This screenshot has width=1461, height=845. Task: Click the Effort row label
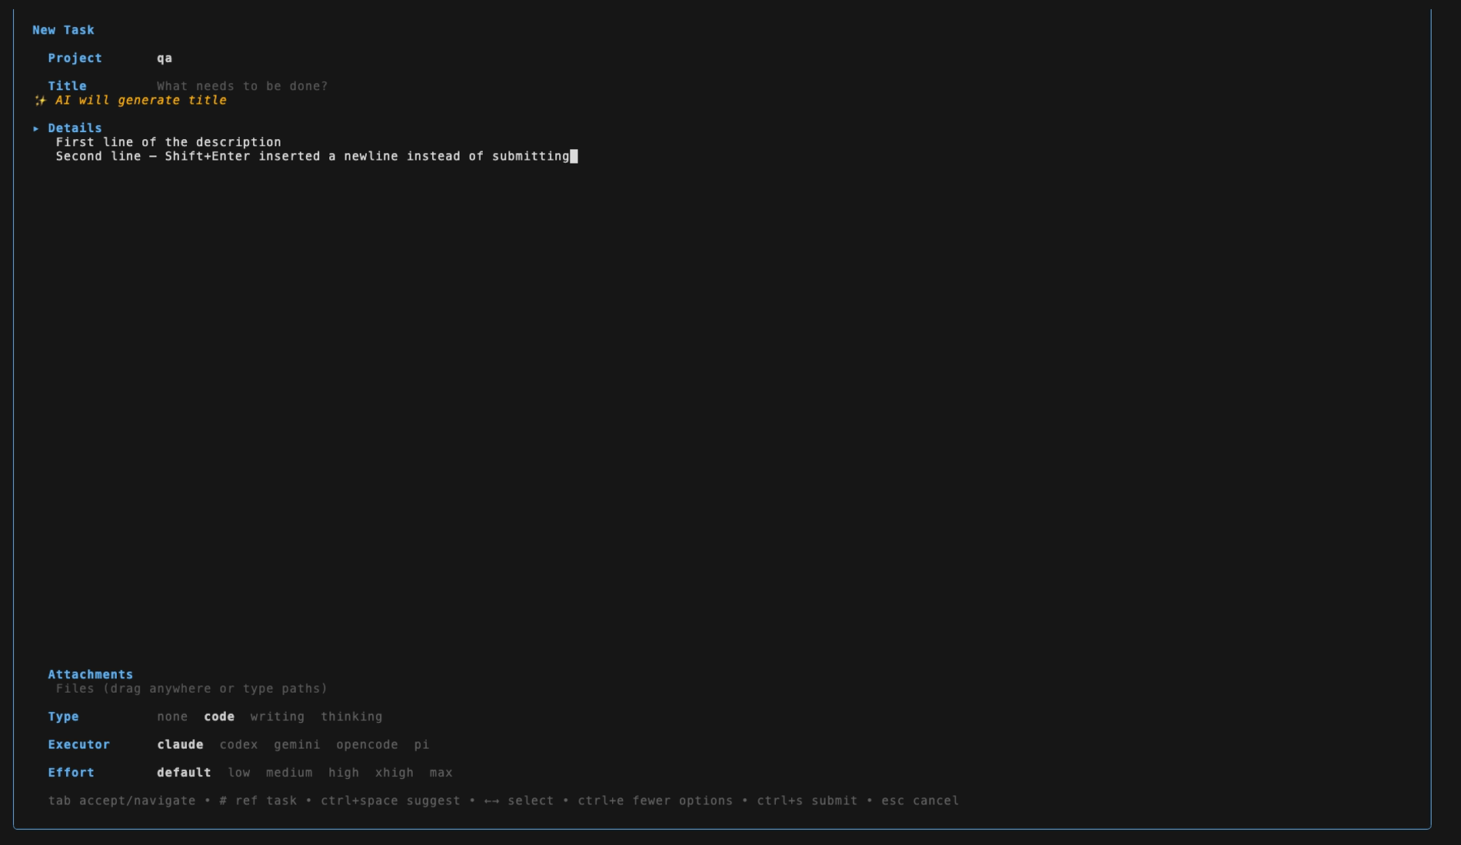tap(71, 773)
